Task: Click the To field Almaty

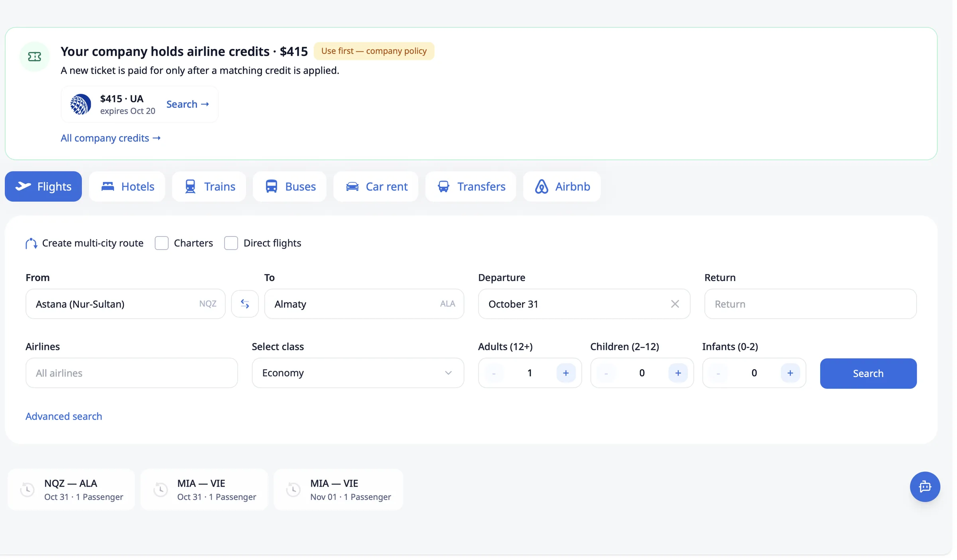Action: point(364,304)
